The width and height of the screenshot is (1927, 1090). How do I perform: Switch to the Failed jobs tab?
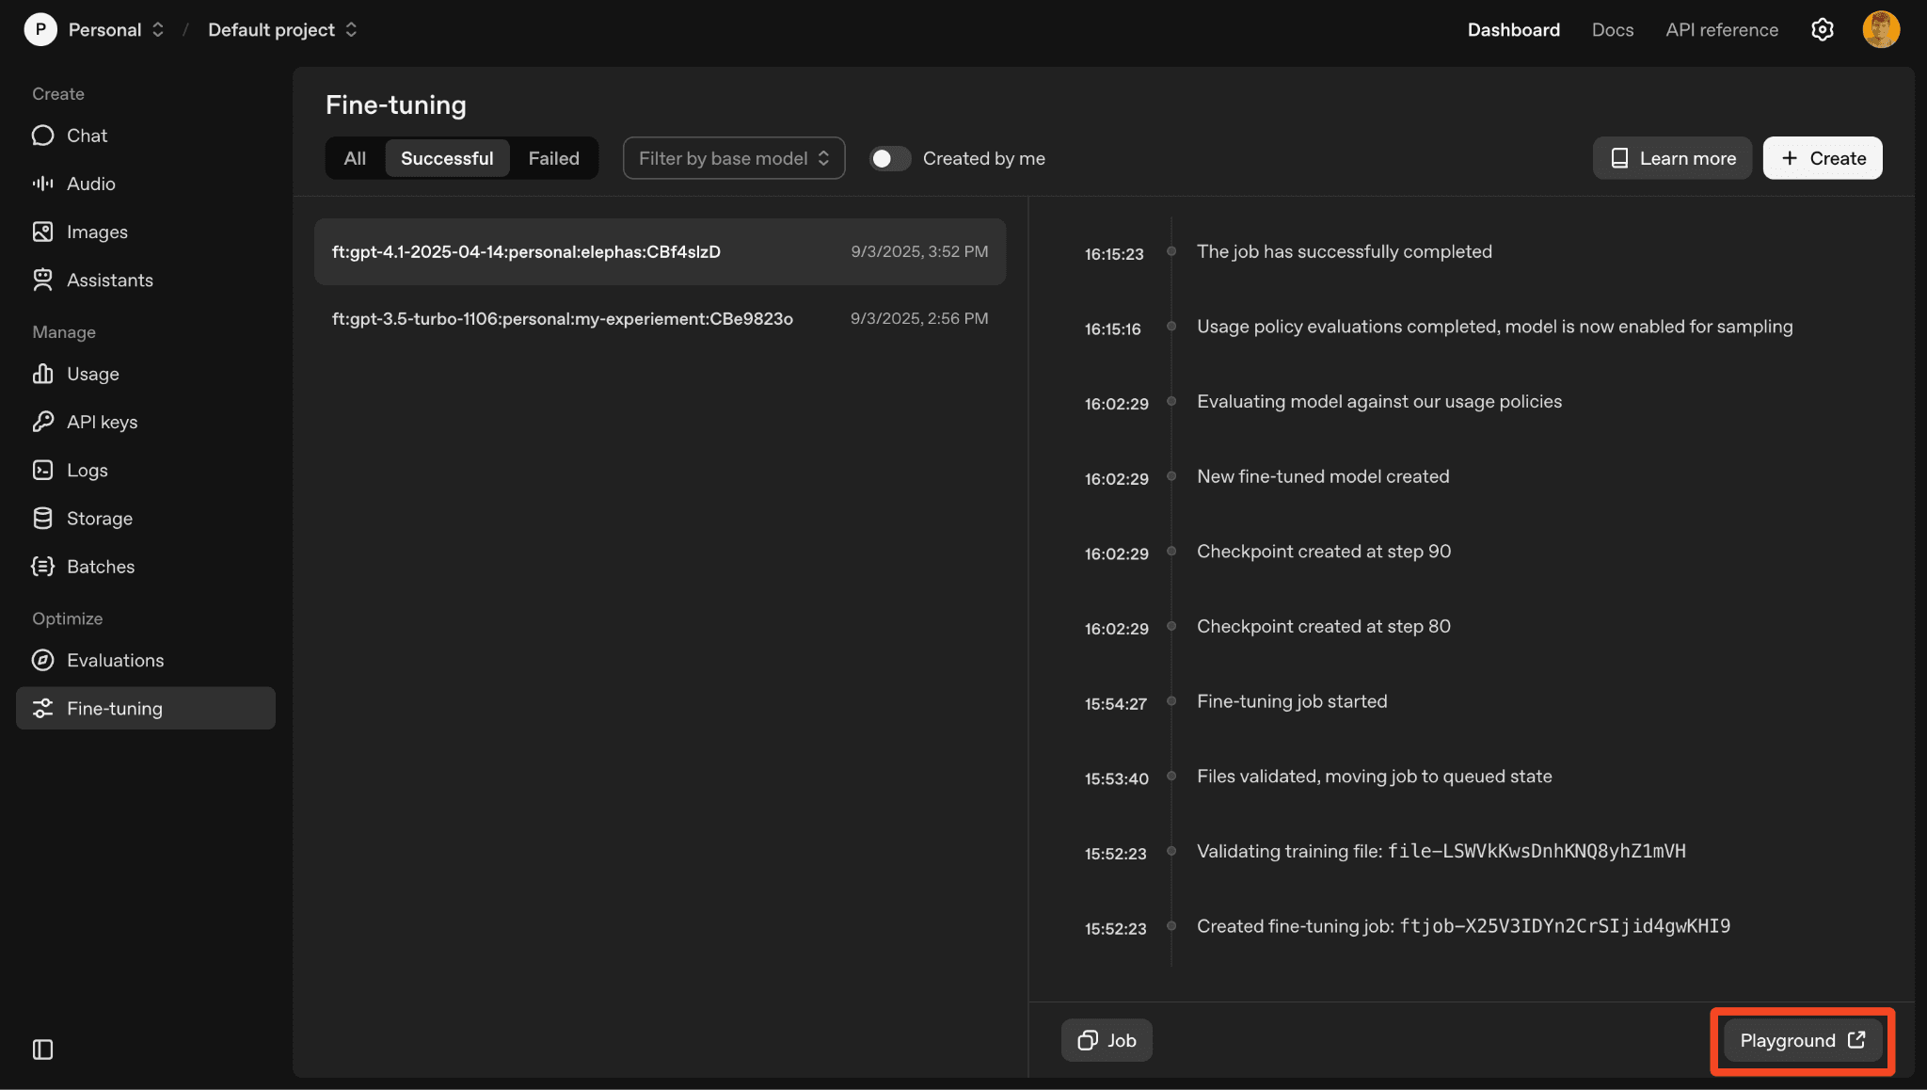point(553,158)
